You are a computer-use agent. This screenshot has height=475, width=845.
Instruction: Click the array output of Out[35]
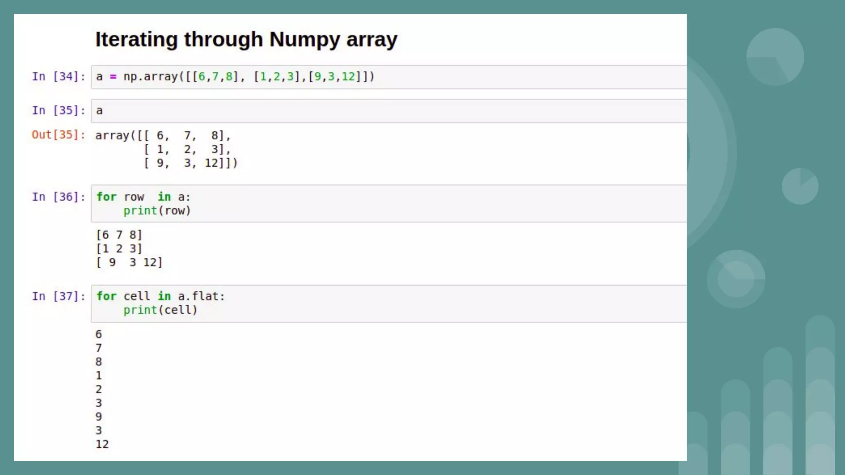(166, 149)
